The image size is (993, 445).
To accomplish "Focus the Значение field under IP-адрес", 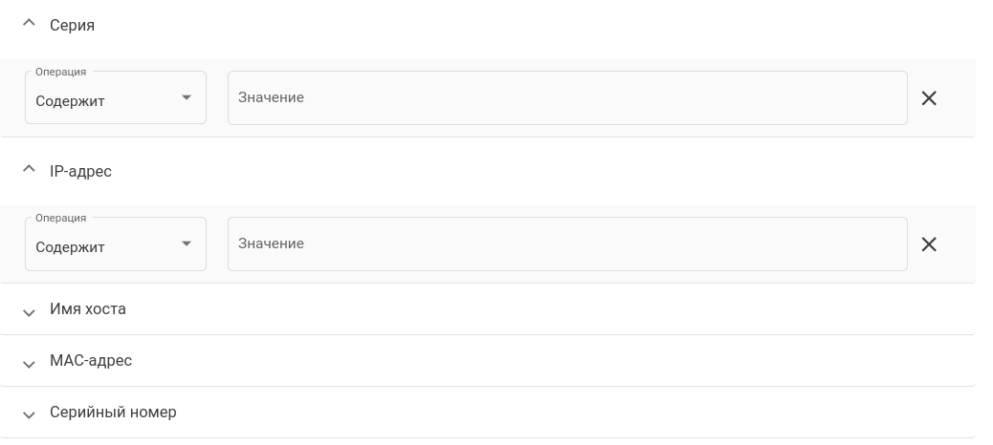I will point(566,244).
